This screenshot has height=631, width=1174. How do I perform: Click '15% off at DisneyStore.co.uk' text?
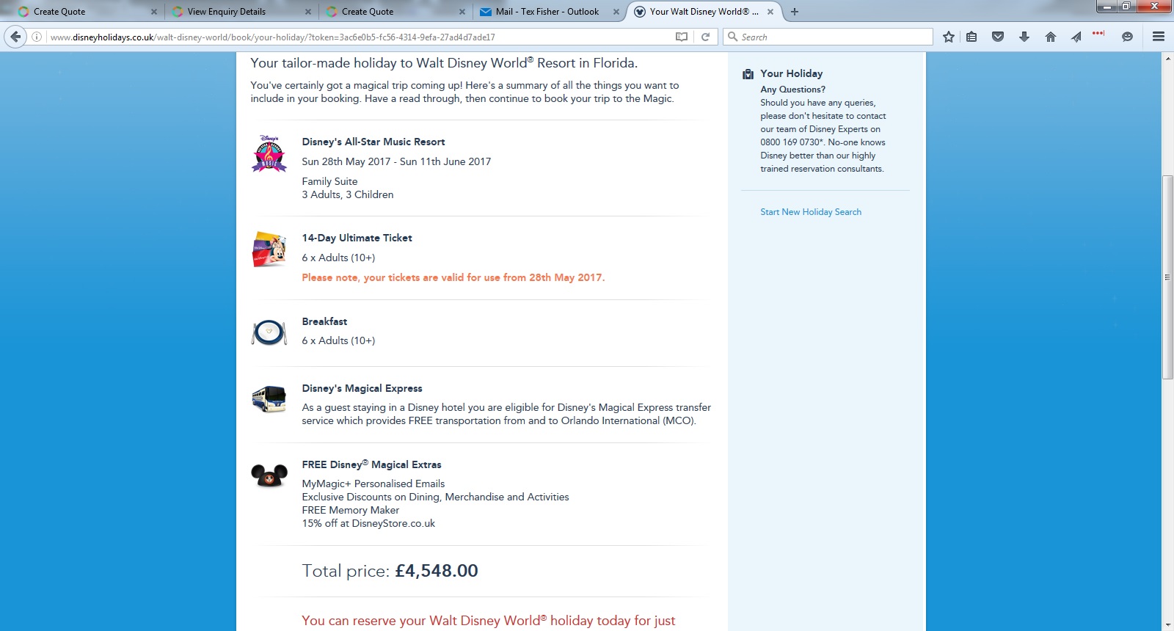368,523
